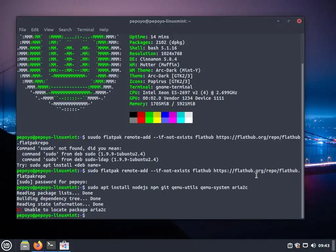
Task: Click the 'Theme: Arc-Dark [GTK2/3]' line
Action: click(161, 76)
